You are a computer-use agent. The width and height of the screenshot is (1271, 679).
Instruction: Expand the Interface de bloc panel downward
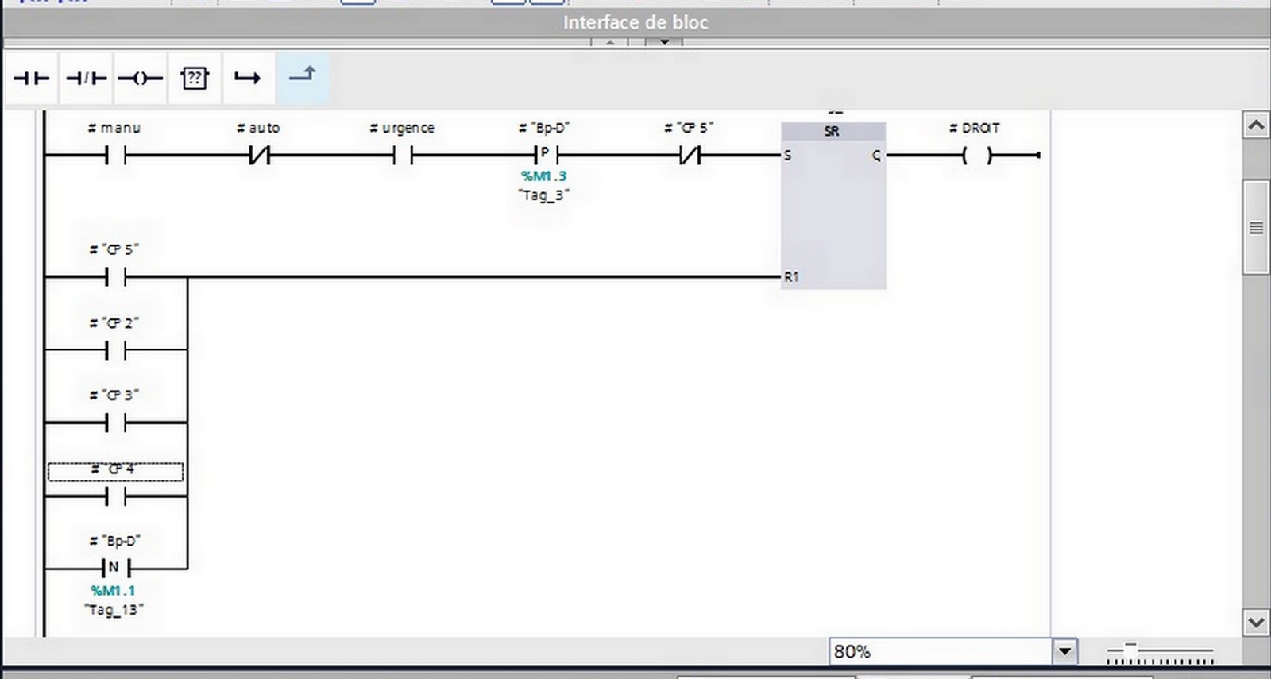(x=663, y=42)
